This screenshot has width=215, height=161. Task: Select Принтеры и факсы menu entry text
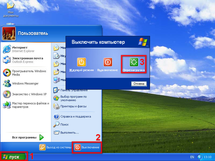pos(73,106)
